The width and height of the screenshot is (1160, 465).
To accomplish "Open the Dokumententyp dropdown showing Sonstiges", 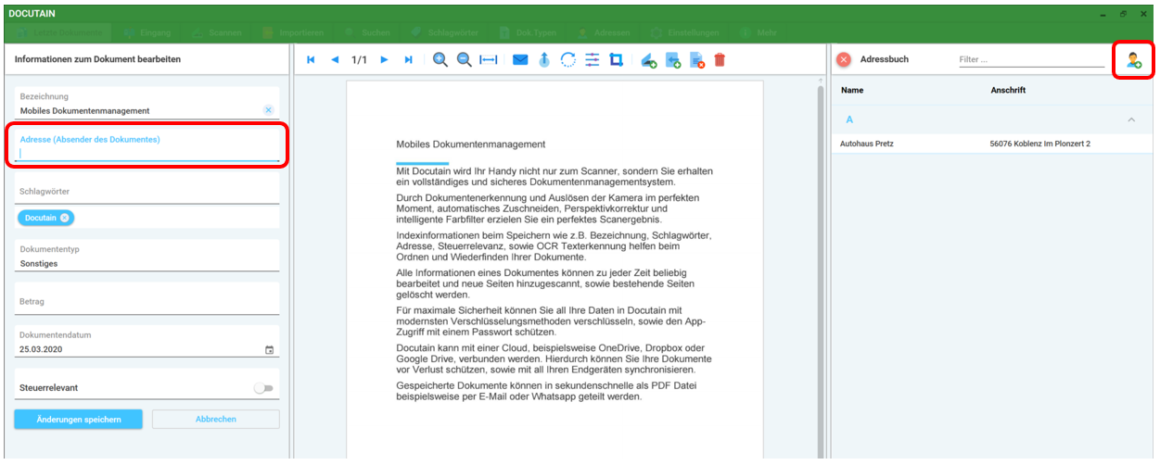I will [x=148, y=257].
